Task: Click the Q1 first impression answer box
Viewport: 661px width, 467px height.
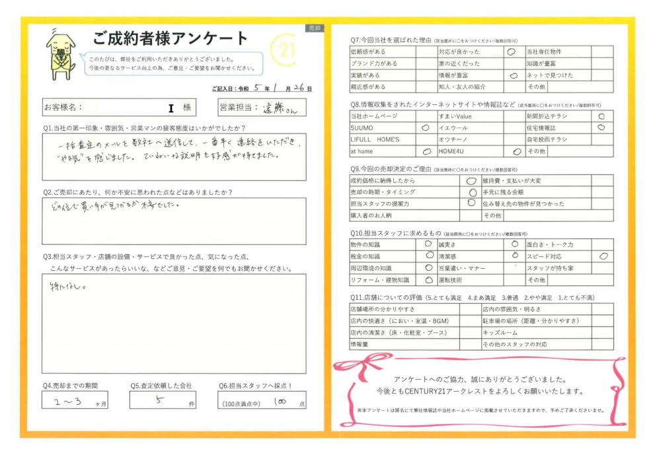Action: coord(174,157)
